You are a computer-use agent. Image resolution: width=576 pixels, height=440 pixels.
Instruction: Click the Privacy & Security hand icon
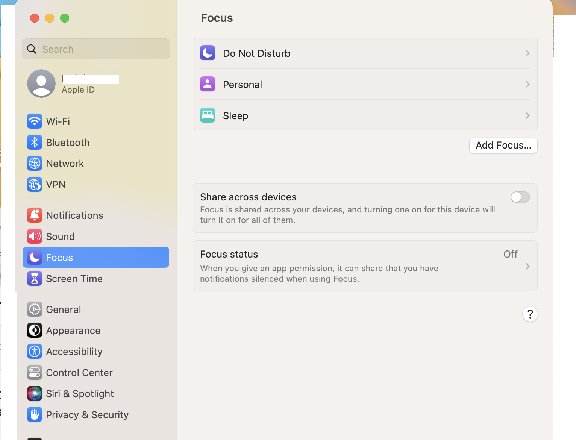[35, 414]
